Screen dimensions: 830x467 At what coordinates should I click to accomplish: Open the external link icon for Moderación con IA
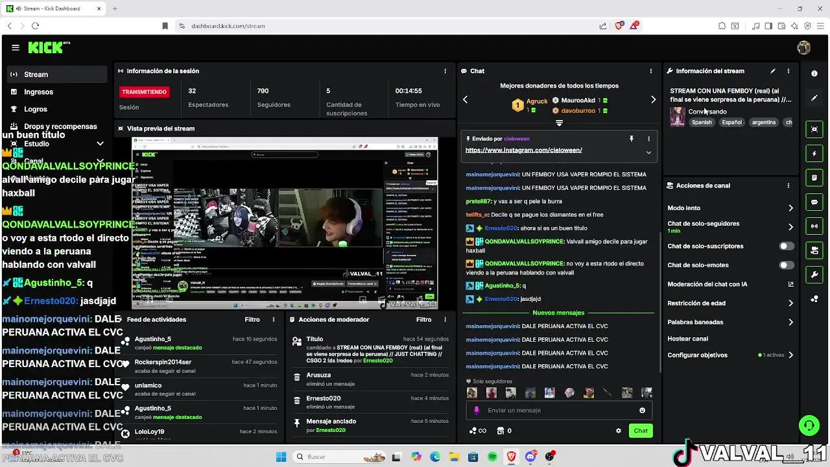tap(790, 284)
